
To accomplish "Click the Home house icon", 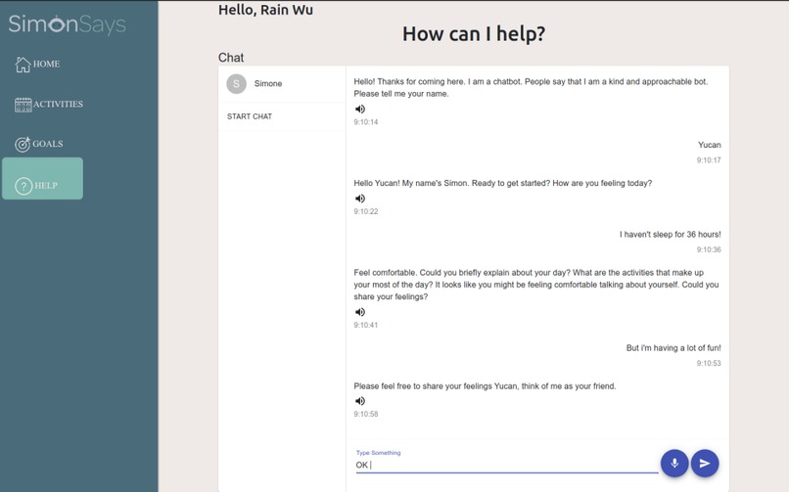I will pos(23,65).
